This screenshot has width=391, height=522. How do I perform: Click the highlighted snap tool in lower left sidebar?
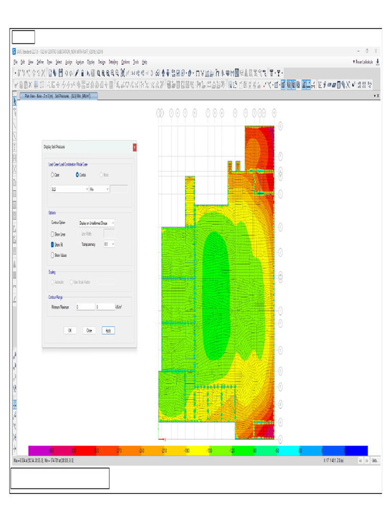15,404
